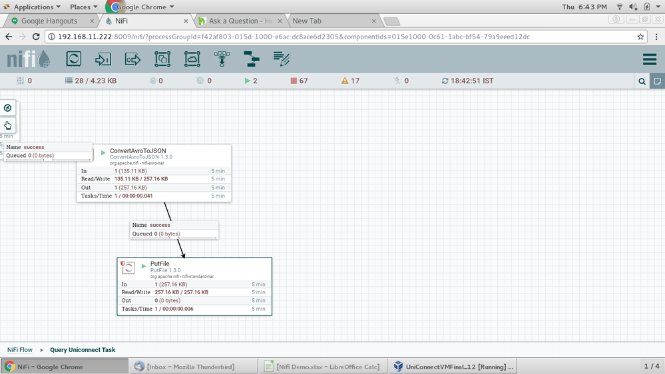Select the Processor component icon in toolbar
Image resolution: width=665 pixels, height=374 pixels.
(x=73, y=59)
